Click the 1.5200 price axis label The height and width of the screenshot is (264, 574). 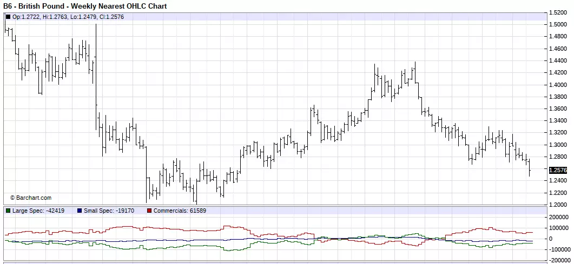click(558, 13)
